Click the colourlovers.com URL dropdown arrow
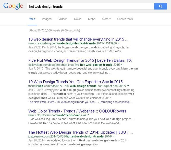The height and width of the screenshot is (150, 171). pos(89,115)
